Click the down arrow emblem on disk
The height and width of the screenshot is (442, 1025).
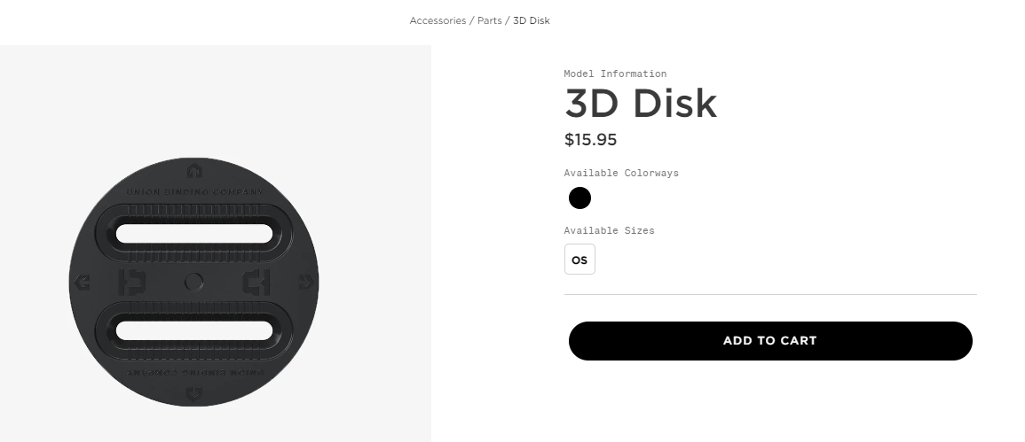click(193, 392)
